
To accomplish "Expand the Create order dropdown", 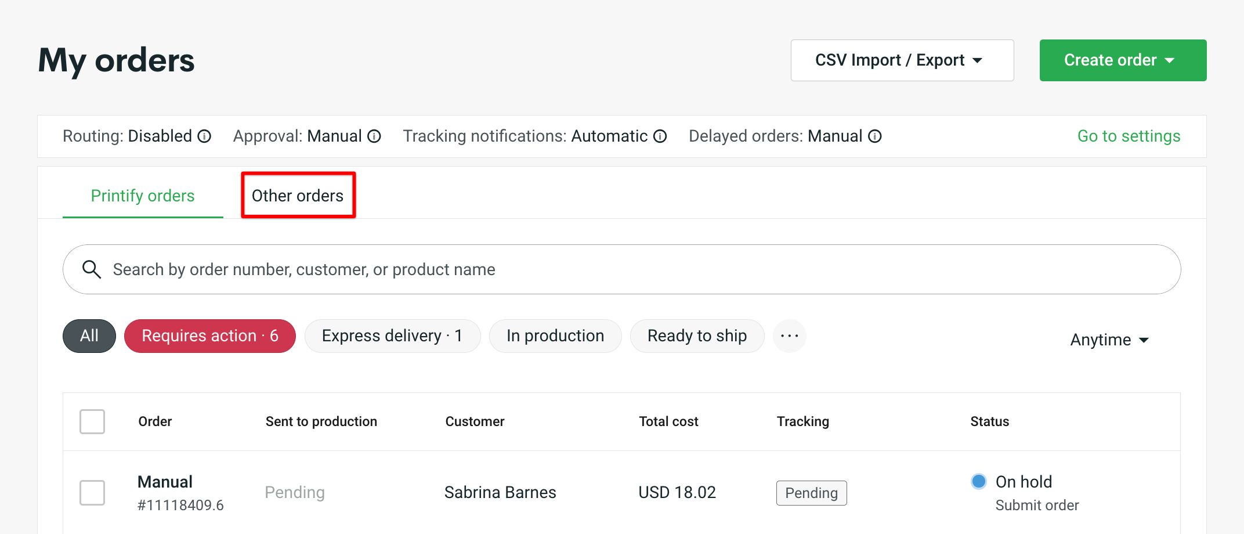I will (x=1122, y=60).
